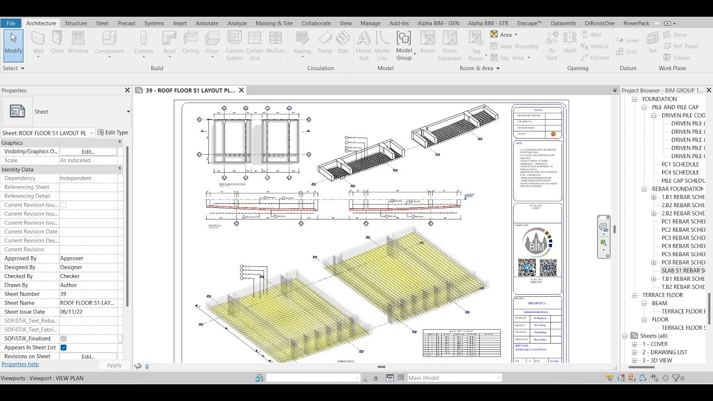The height and width of the screenshot is (401, 713).
Task: Click the Ref Plane tool
Action: tap(681, 46)
